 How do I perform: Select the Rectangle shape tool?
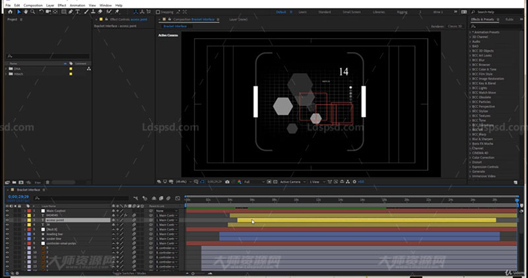pos(63,12)
